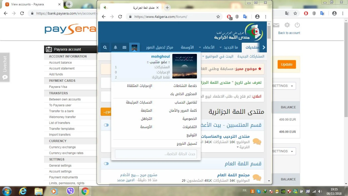Click the user avatar icon in navbar

pyautogui.click(x=134, y=48)
